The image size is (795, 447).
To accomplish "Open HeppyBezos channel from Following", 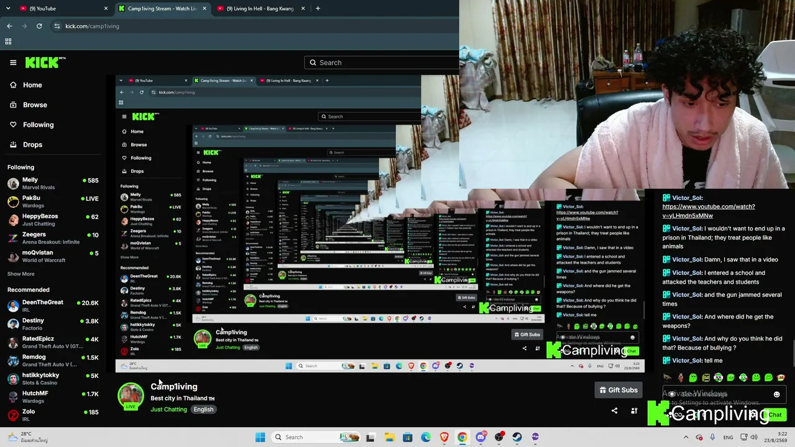I will pyautogui.click(x=53, y=220).
